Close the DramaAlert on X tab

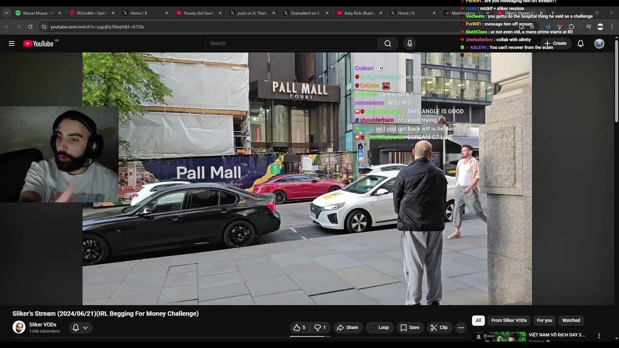pos(327,13)
